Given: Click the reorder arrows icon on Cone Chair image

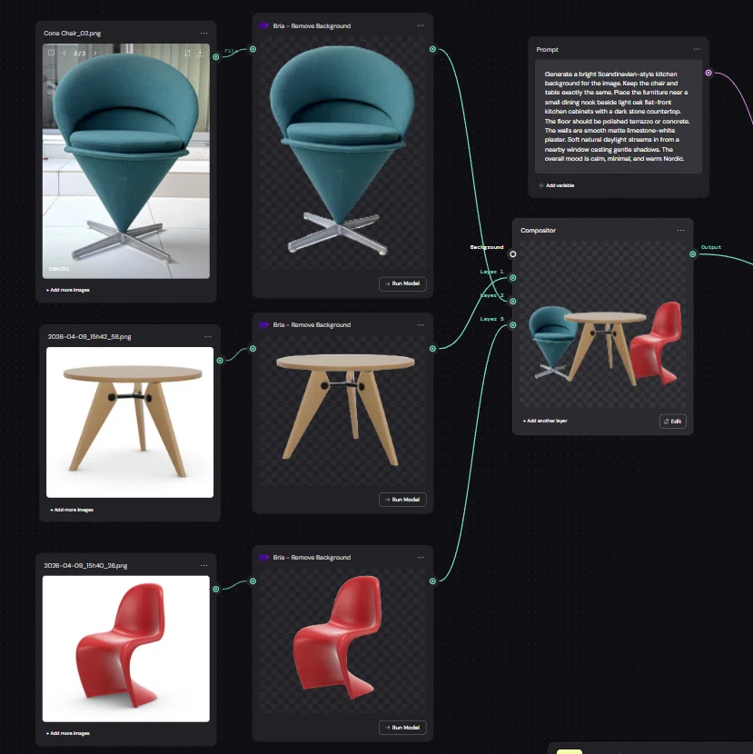Looking at the screenshot, I should click(187, 53).
